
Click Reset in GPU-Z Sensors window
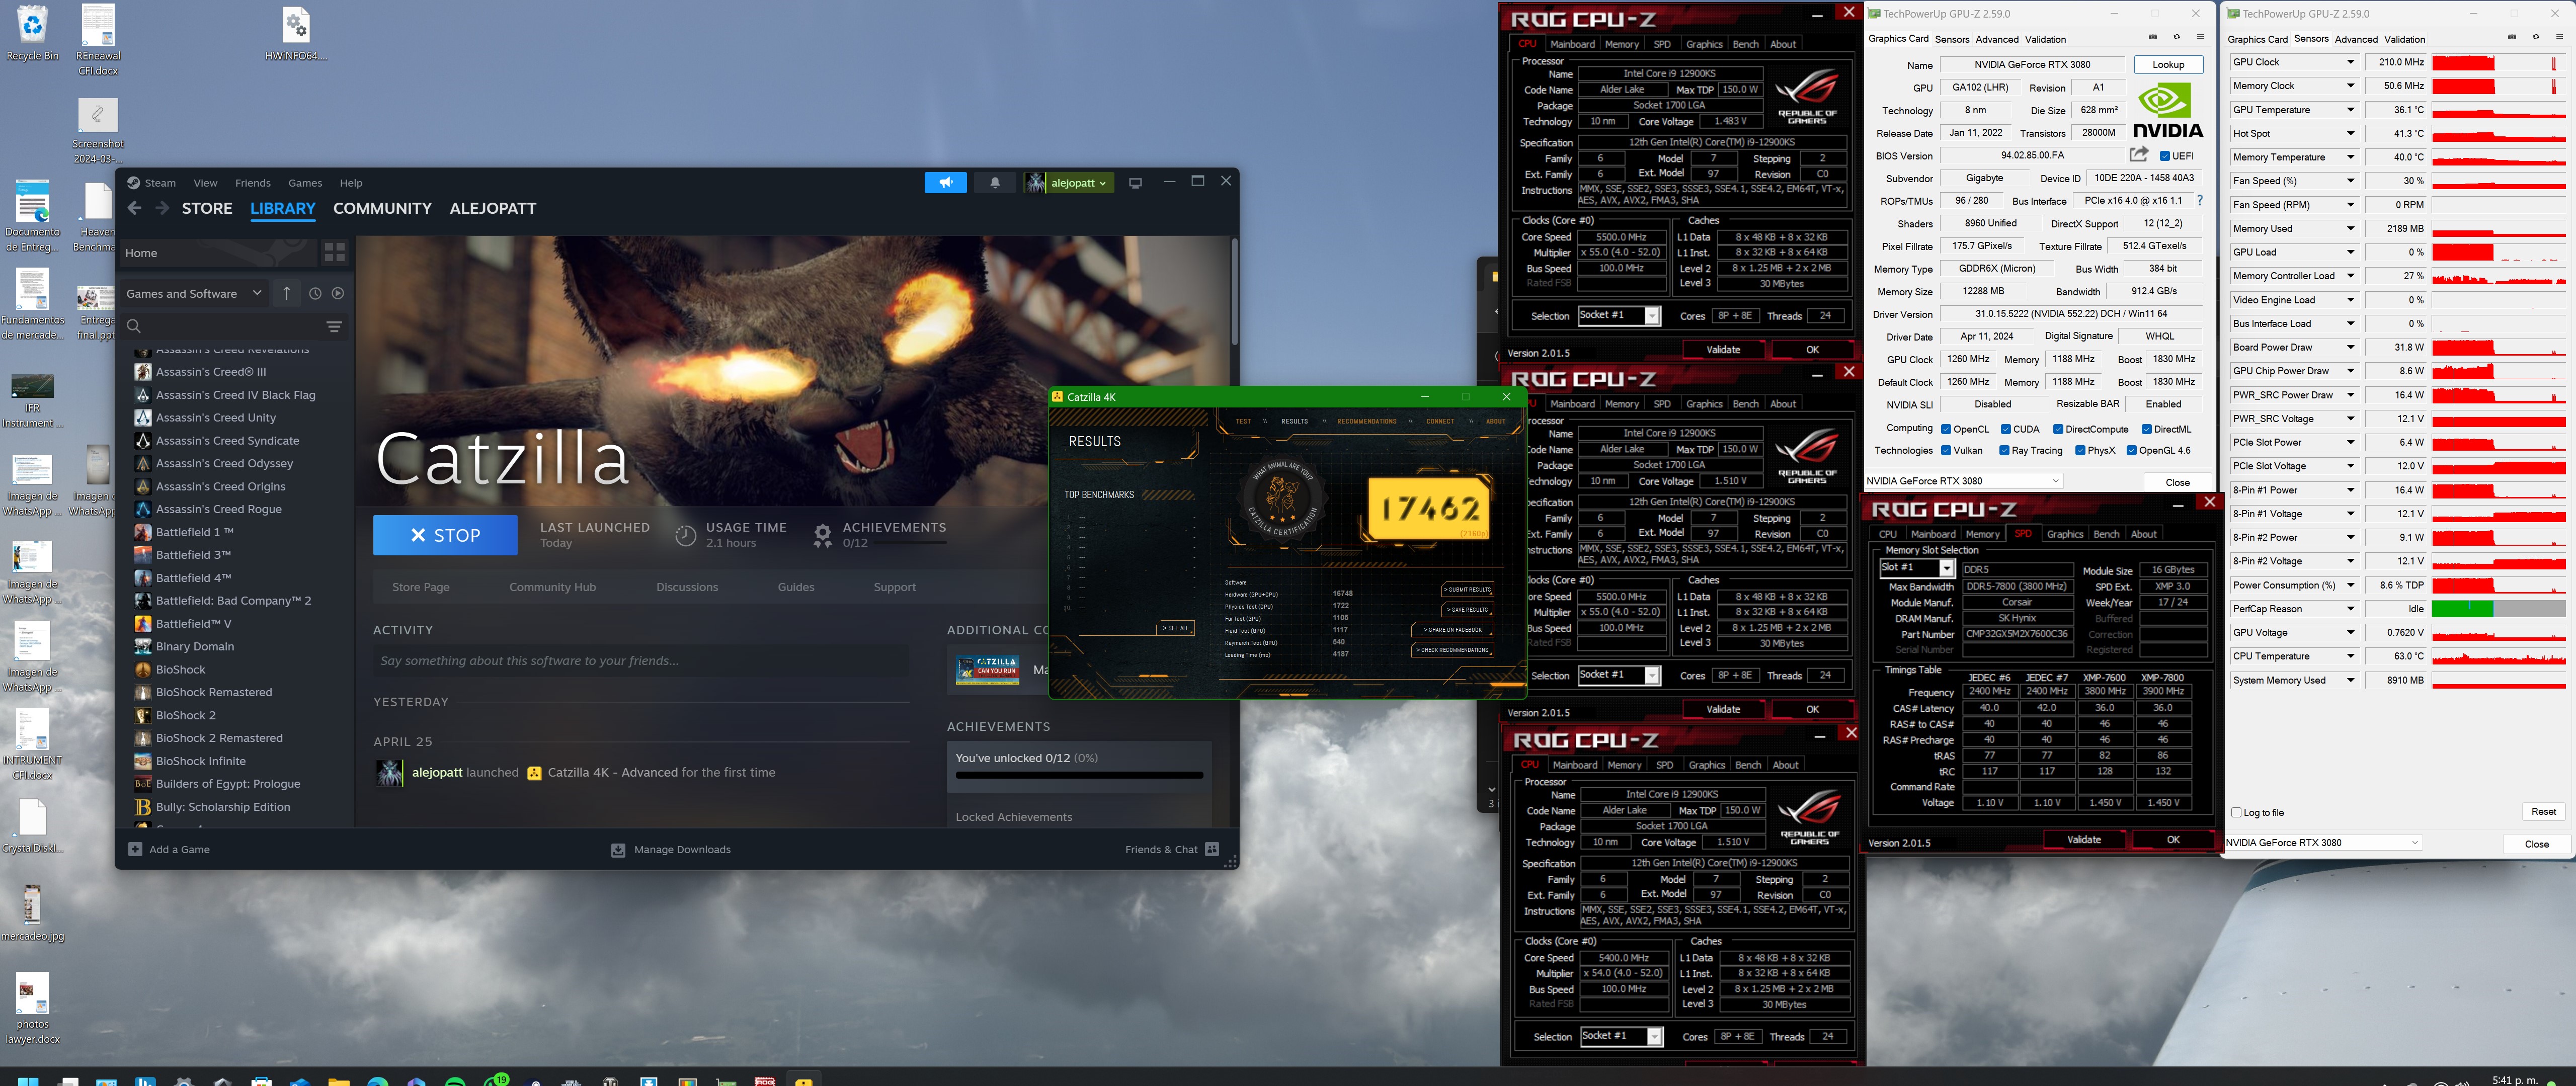2543,811
